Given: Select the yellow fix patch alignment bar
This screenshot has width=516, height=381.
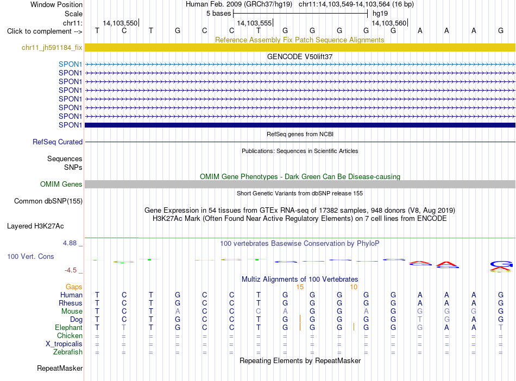Looking at the screenshot, I should [x=300, y=47].
